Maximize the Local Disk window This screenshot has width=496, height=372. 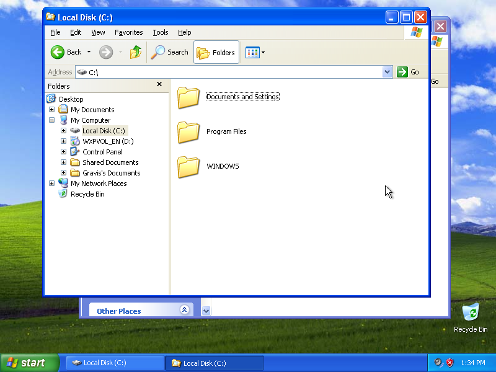(406, 17)
